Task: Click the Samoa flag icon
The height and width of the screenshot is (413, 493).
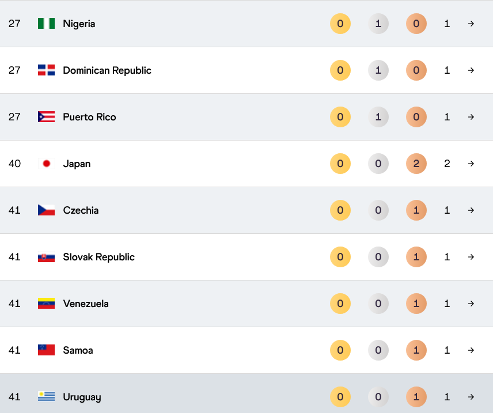Action: (46, 350)
